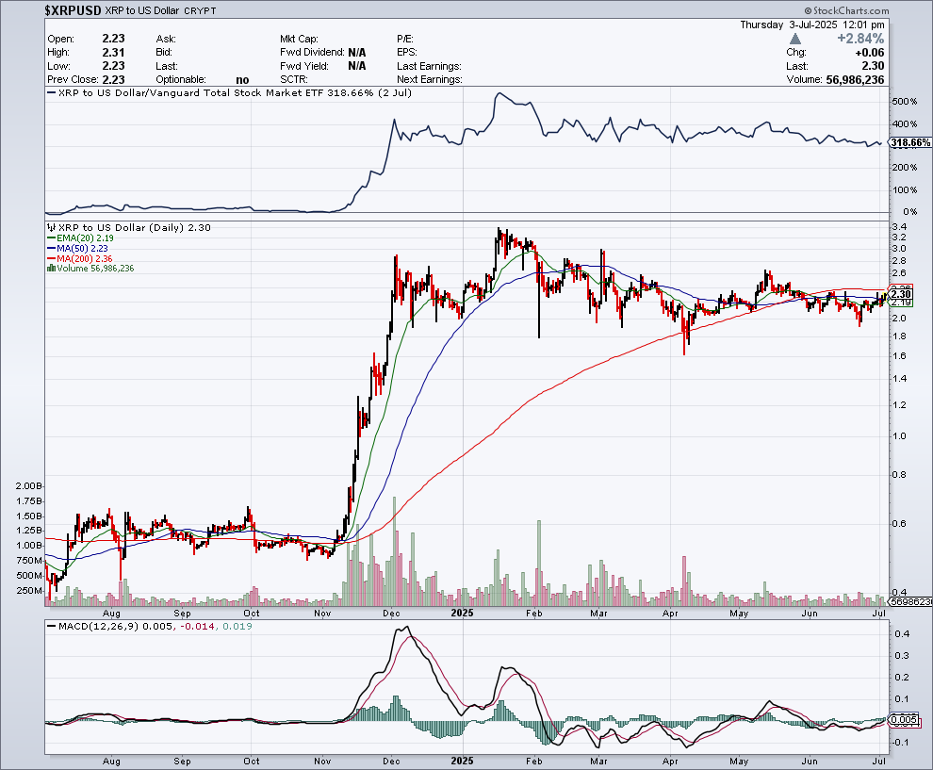Image resolution: width=933 pixels, height=770 pixels.
Task: Click "Aug" on the price chart time axis
Action: [x=111, y=613]
